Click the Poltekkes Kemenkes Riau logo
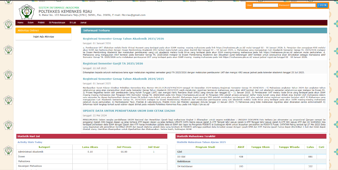Image resolution: width=338 pixels, height=170 pixels. (x=26, y=12)
